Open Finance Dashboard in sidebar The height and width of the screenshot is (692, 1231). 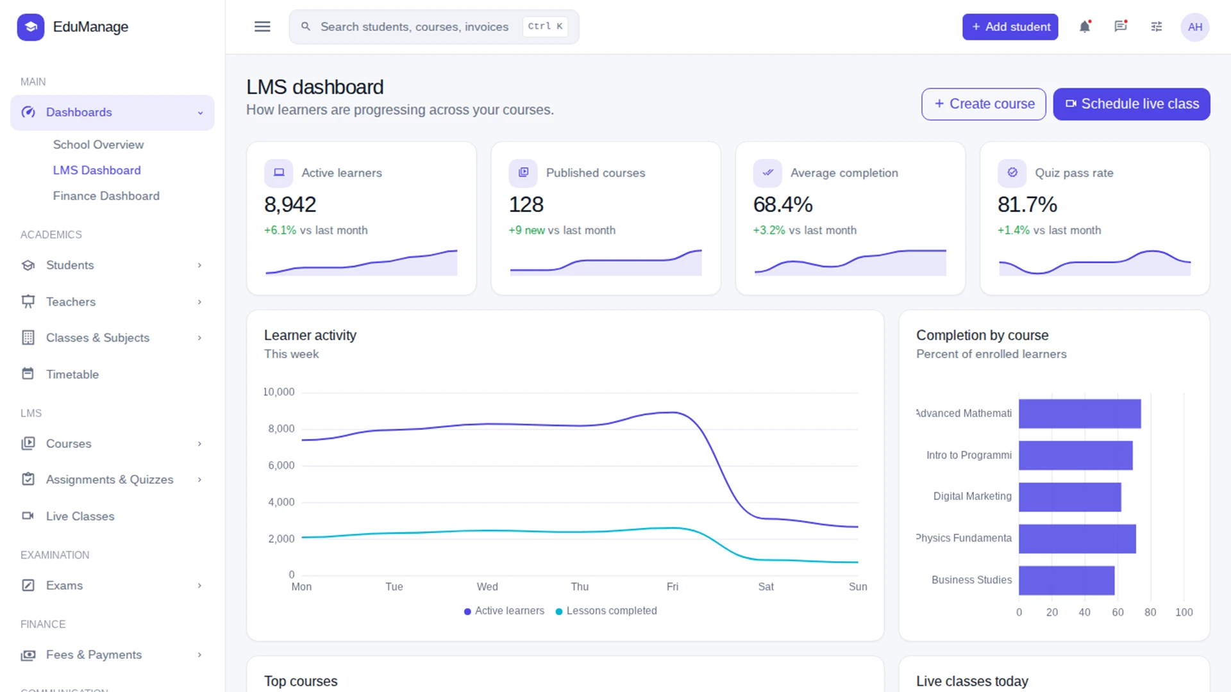[106, 196]
